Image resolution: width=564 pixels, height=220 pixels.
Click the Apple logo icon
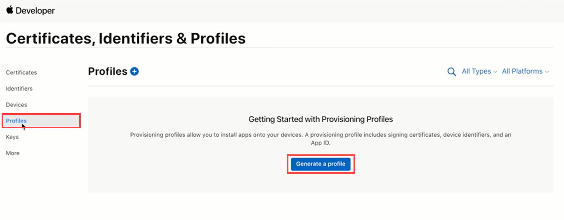(10, 10)
